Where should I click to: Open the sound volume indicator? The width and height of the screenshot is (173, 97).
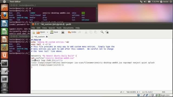coord(145,2)
